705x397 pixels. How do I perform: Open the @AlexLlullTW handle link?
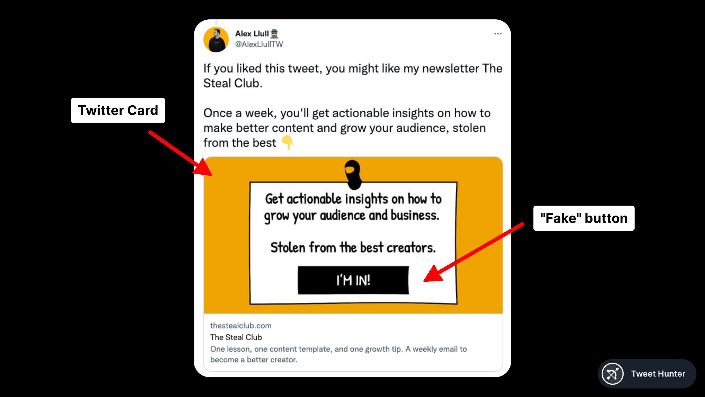tap(259, 44)
